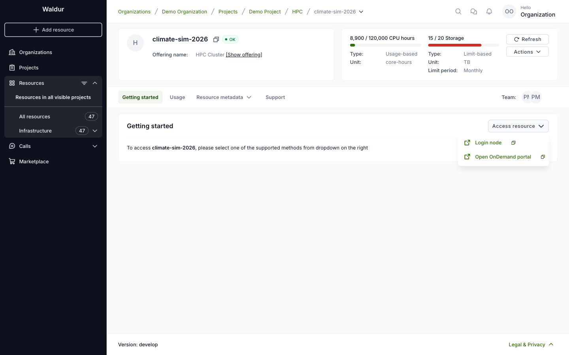Select Open OnDemand portal option
This screenshot has width=569, height=355.
503,157
